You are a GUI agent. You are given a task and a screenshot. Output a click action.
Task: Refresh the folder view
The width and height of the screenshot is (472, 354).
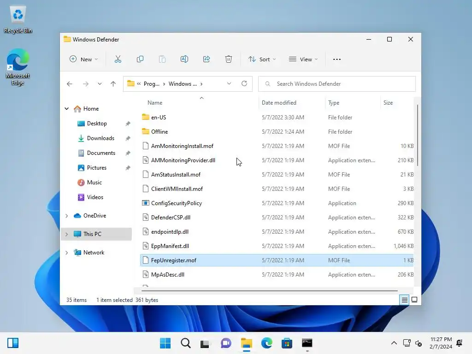(244, 84)
